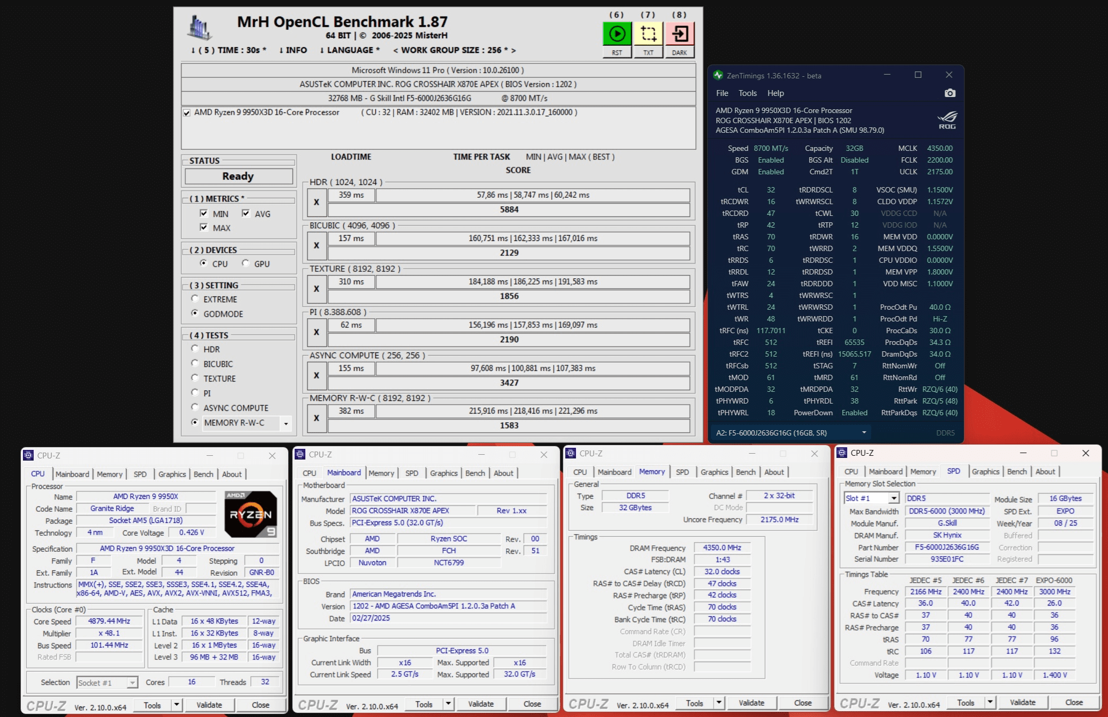Viewport: 1108px width, 717px height.
Task: Select the HDR test radio button
Action: [x=195, y=349]
